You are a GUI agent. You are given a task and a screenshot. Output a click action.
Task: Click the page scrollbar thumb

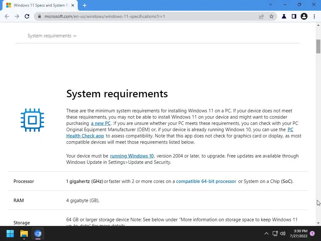click(x=318, y=46)
